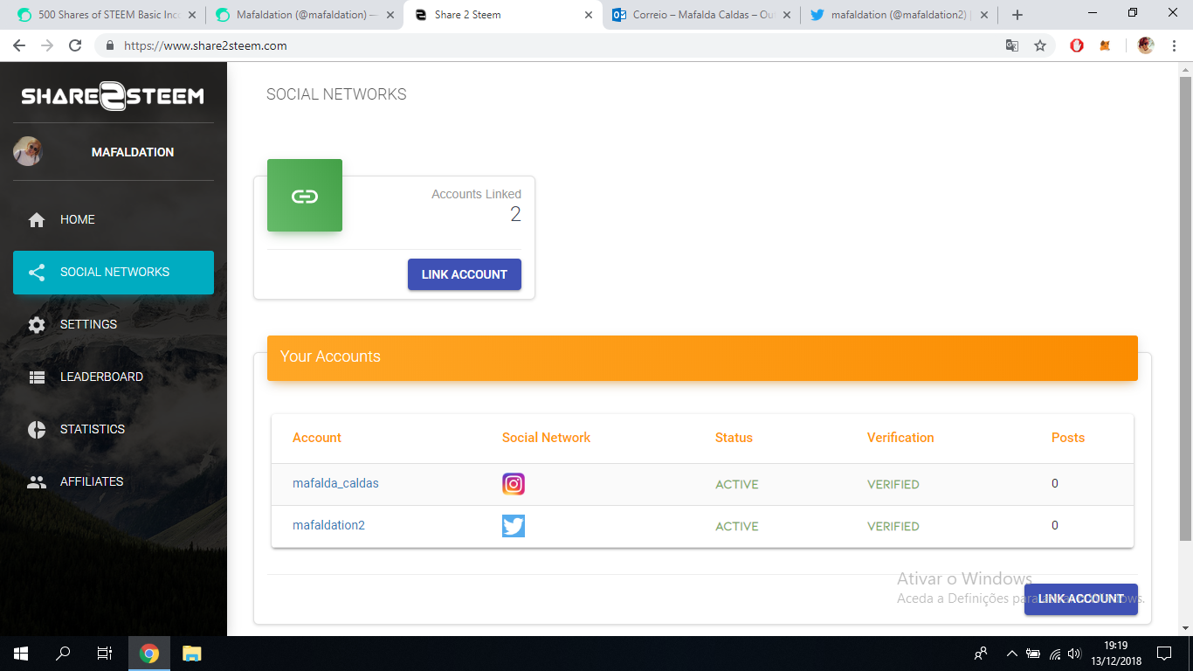Open the Opera extension icon

tap(1077, 45)
